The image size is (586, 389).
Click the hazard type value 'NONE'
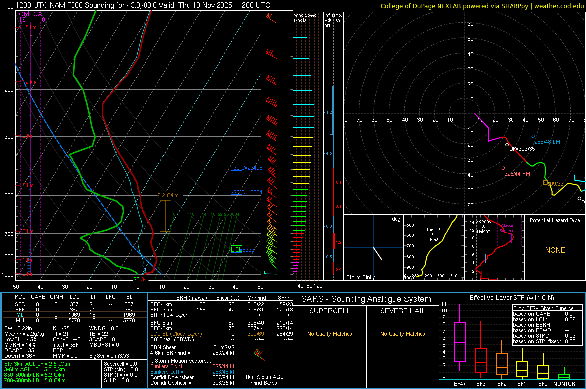[x=555, y=250]
